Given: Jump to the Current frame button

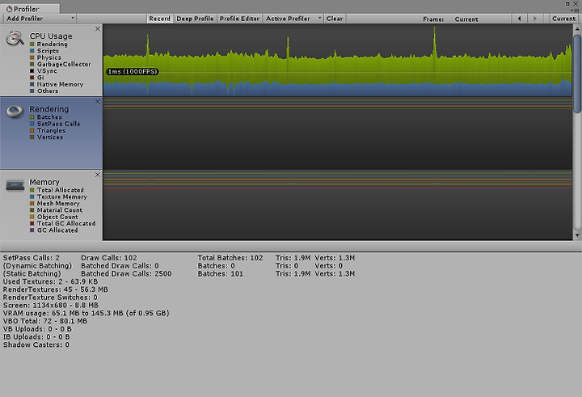Looking at the screenshot, I should pyautogui.click(x=563, y=19).
